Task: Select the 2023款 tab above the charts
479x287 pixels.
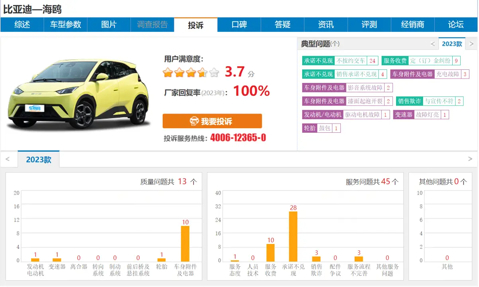Action: pos(38,159)
